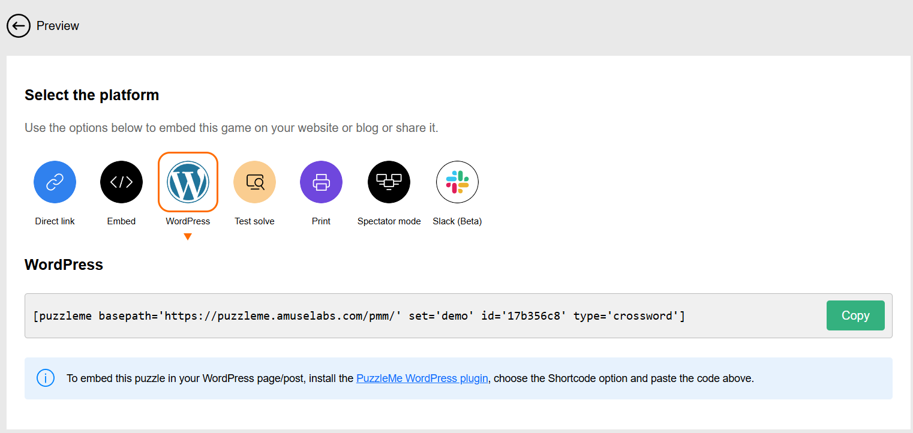This screenshot has height=433, width=913.
Task: Click the 'Spectator mode' label text
Action: click(x=389, y=221)
